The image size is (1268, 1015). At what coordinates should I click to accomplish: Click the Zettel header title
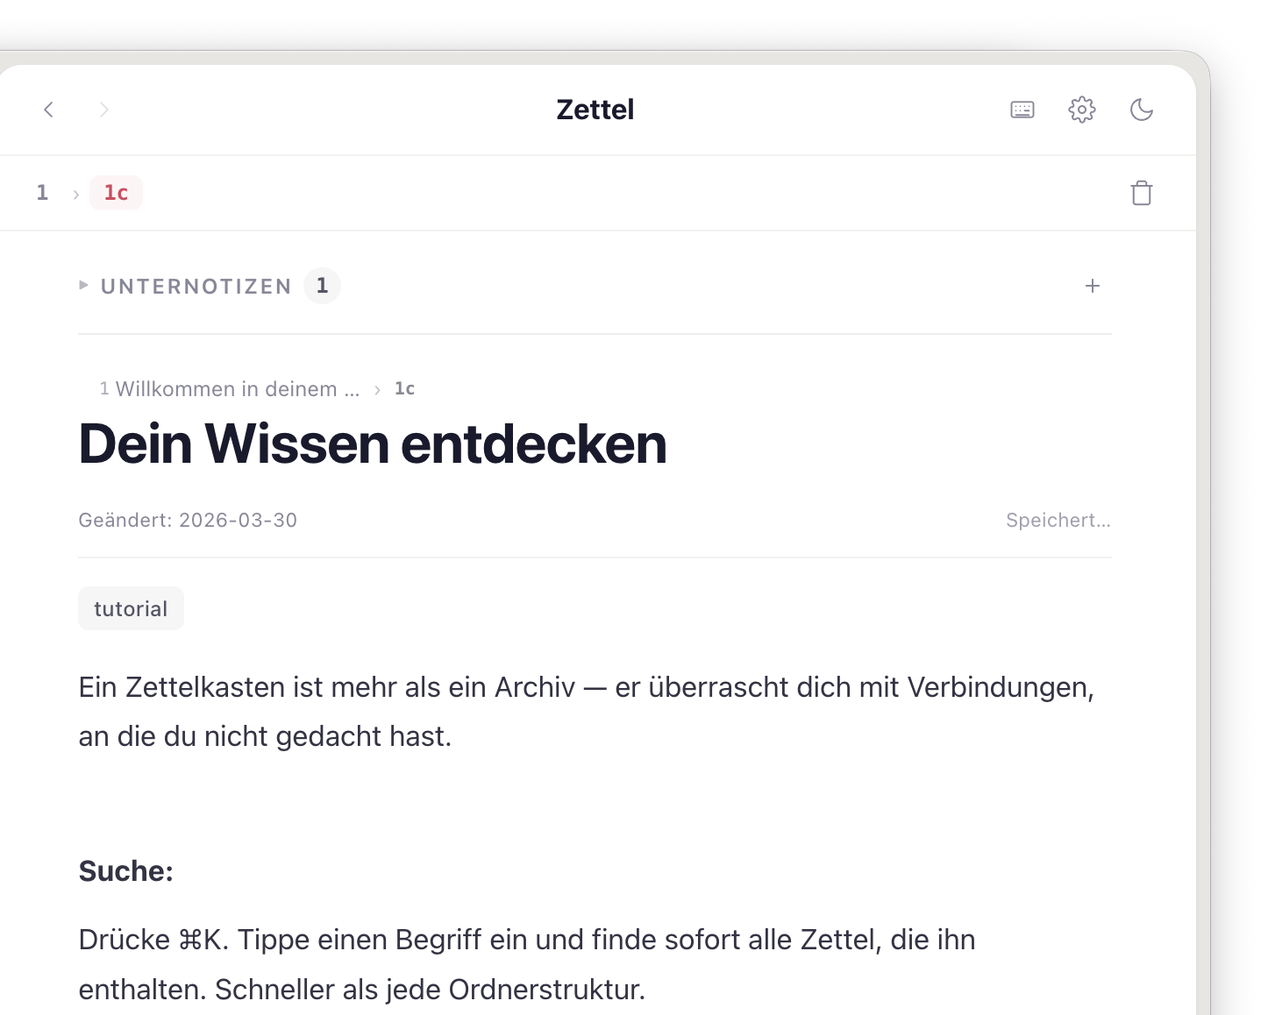(x=595, y=110)
